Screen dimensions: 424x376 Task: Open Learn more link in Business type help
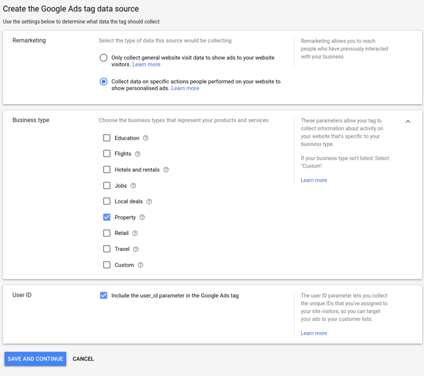[x=314, y=180]
